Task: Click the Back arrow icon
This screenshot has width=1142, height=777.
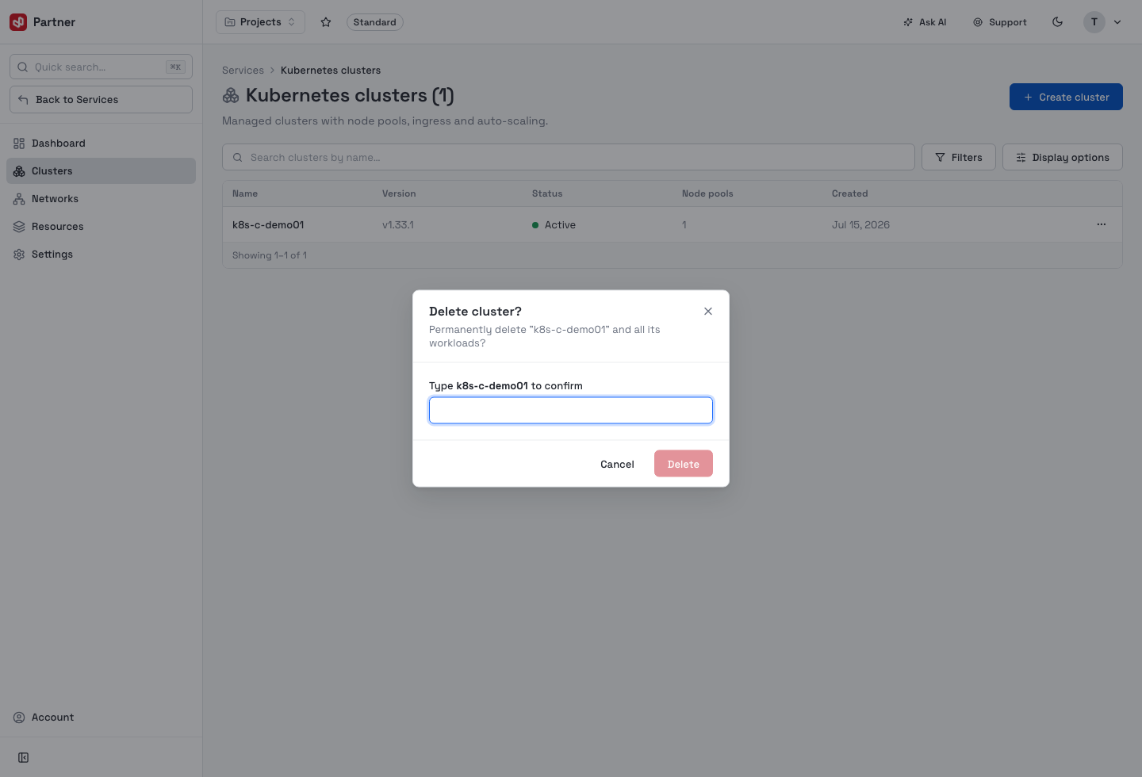Action: pyautogui.click(x=23, y=100)
